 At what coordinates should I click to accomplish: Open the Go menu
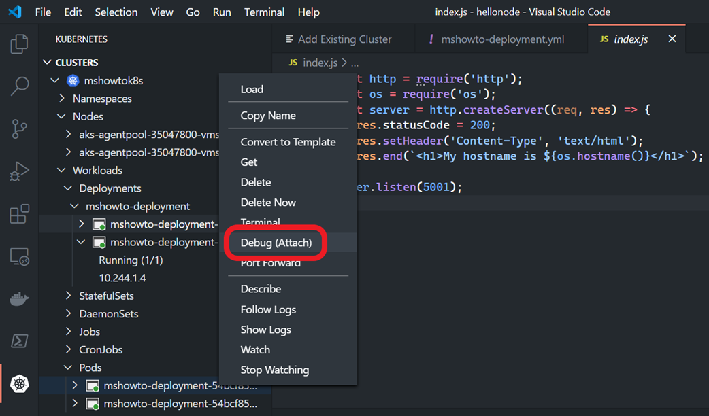point(193,12)
